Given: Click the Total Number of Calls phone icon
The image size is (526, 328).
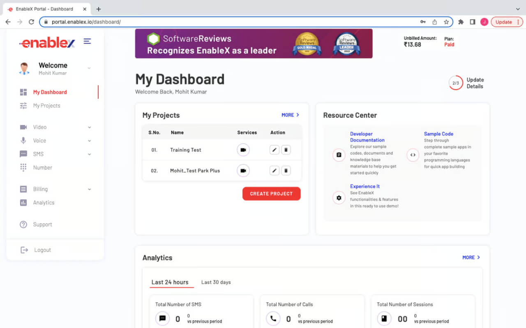Looking at the screenshot, I should click(x=273, y=319).
